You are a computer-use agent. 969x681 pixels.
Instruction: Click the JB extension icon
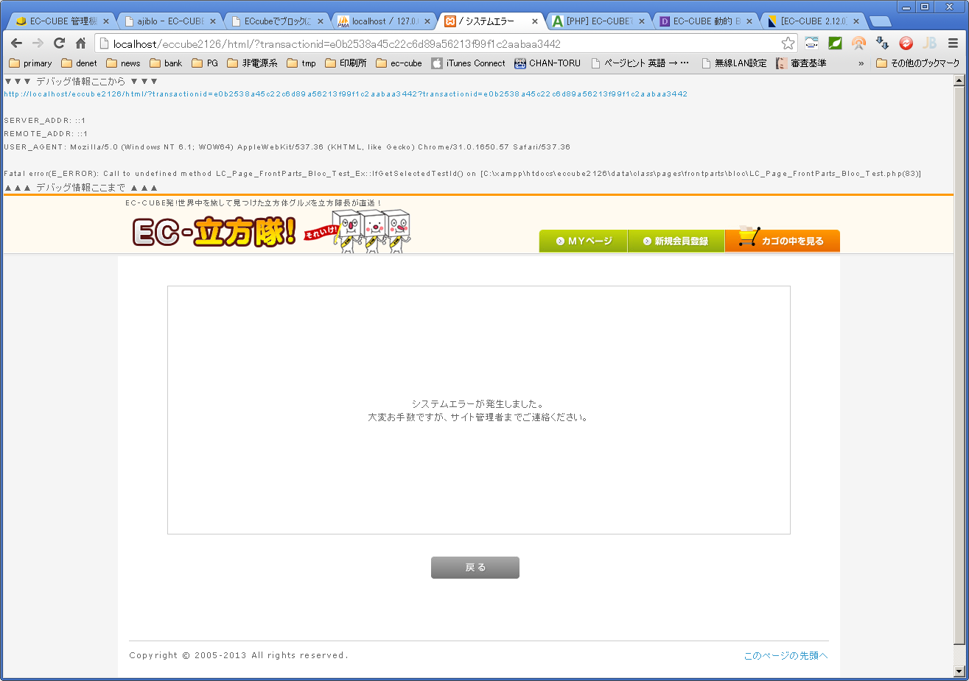(x=929, y=43)
